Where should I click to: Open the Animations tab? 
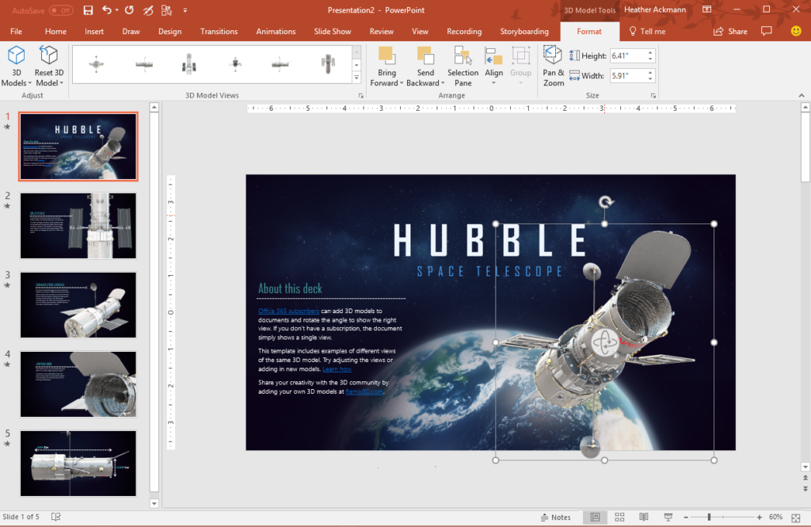point(276,32)
